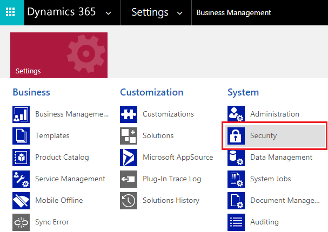
Task: Expand the Settings dropdown chevron
Action: coord(179,13)
